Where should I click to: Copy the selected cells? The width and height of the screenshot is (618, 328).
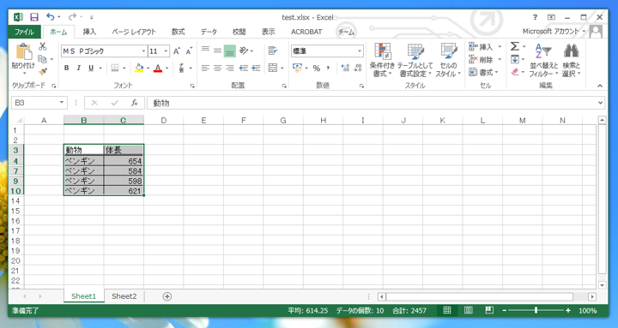click(x=43, y=59)
